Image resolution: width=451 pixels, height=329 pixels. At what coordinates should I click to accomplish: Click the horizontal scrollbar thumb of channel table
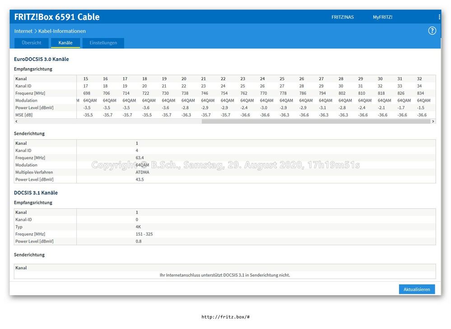pos(316,121)
